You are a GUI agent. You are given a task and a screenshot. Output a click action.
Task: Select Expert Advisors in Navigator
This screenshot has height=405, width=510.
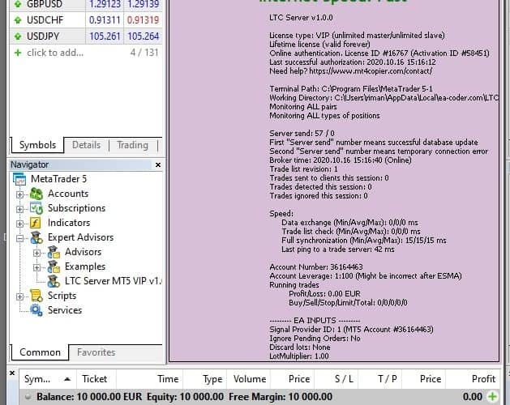coord(80,237)
